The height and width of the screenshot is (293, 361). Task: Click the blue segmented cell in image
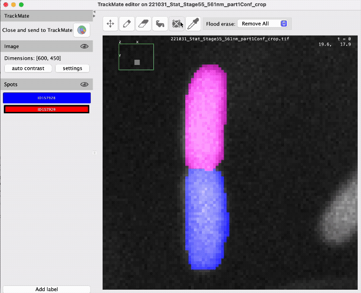click(x=205, y=218)
